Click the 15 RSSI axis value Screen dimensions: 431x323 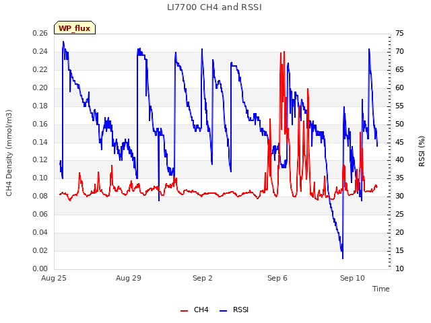click(x=399, y=250)
